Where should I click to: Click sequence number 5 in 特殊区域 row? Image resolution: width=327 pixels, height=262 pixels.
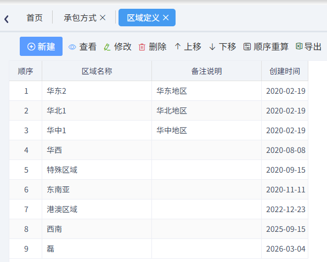click(x=26, y=170)
